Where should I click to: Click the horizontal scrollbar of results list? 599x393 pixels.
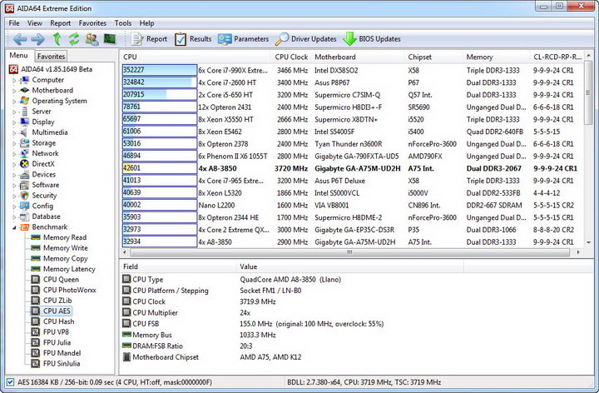click(349, 252)
